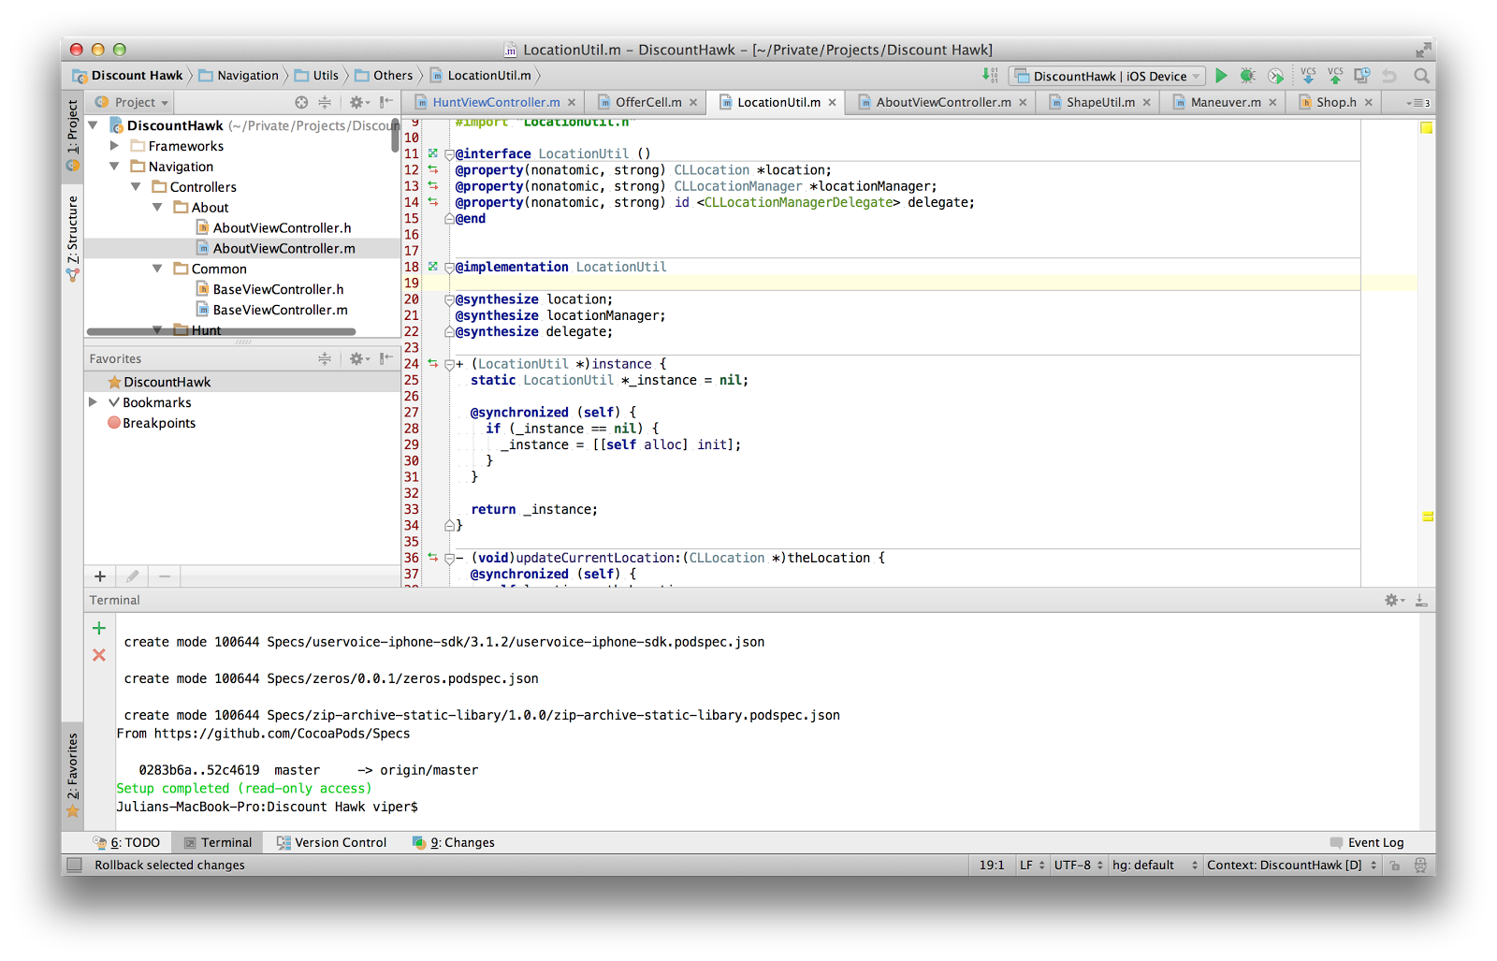This screenshot has height=961, width=1497.
Task: Click the Project tree vertical scrollbar
Action: click(x=396, y=137)
